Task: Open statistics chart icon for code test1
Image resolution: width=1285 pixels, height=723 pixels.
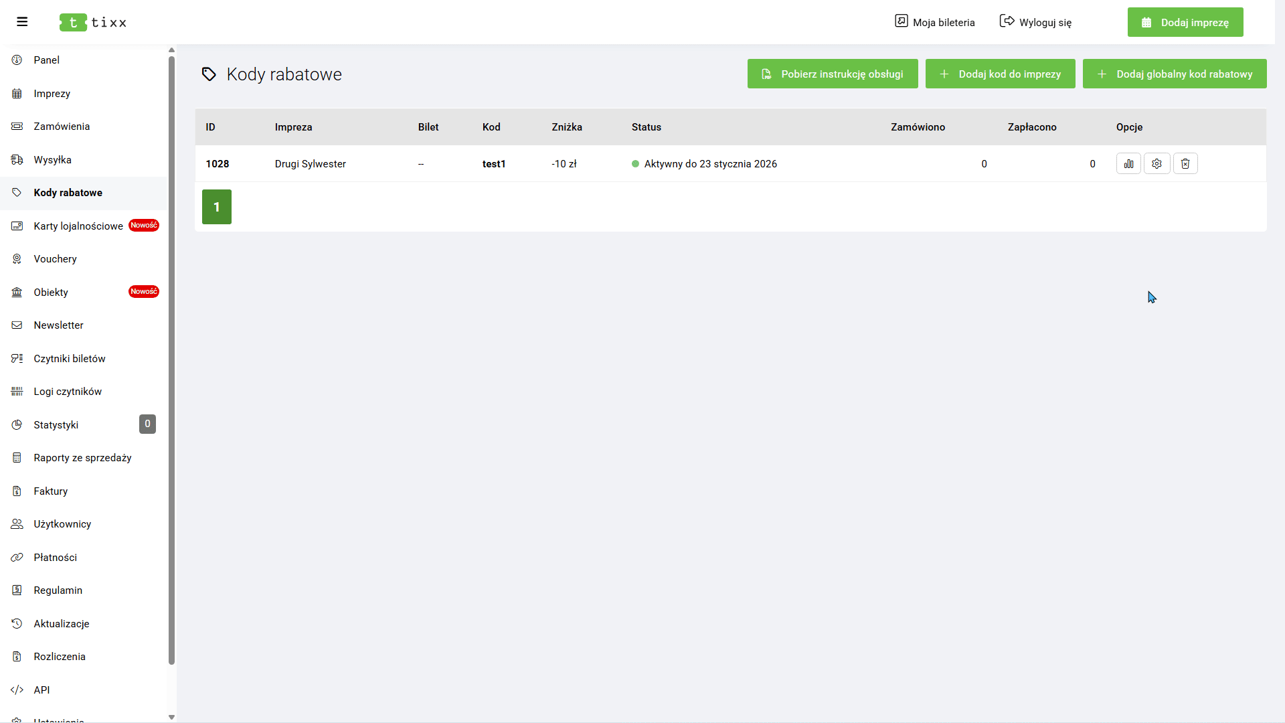Action: 1128,164
